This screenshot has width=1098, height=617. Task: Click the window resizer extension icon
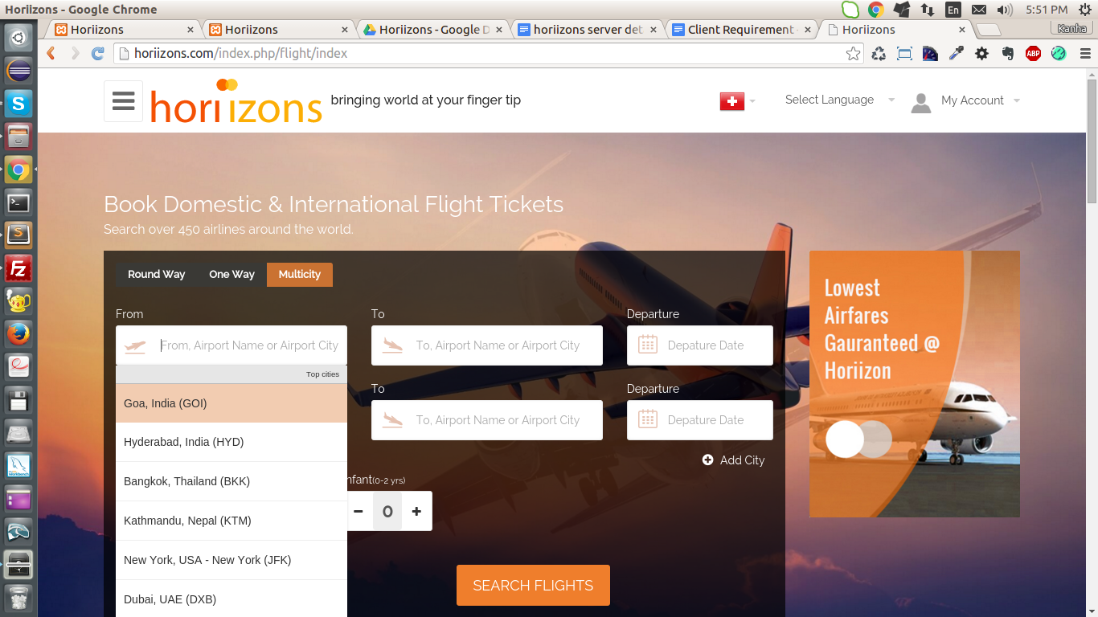click(904, 54)
